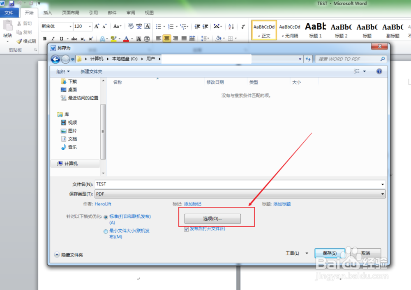Click the Bold formatting icon
This screenshot has height=290, width=411.
45,39
